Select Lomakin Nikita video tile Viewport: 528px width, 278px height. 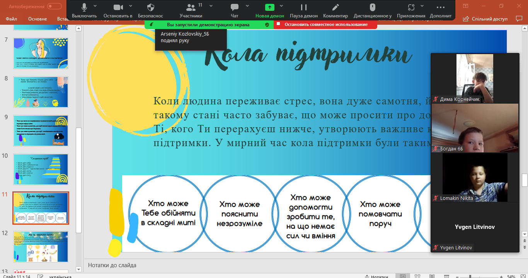[475, 177]
